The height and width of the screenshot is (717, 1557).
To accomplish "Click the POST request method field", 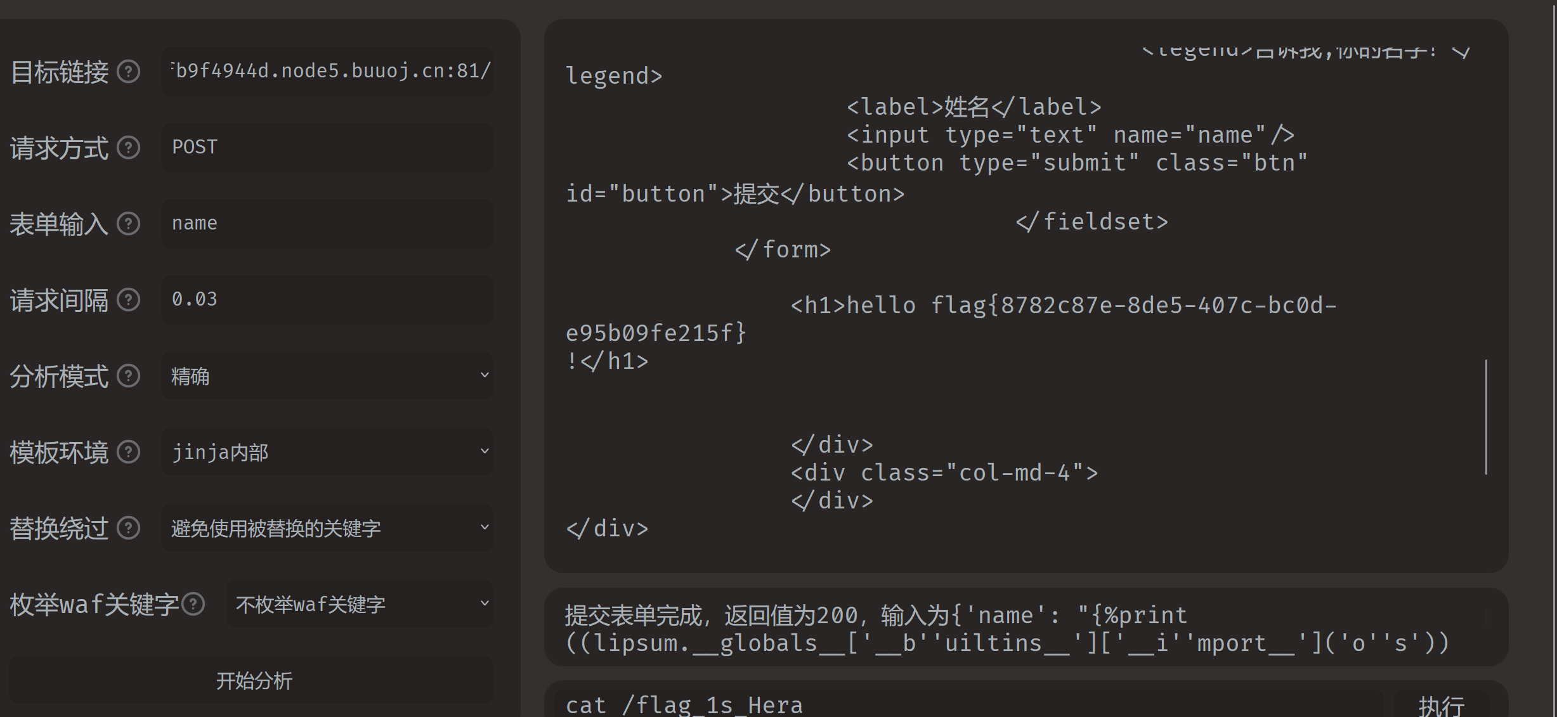I will [327, 147].
